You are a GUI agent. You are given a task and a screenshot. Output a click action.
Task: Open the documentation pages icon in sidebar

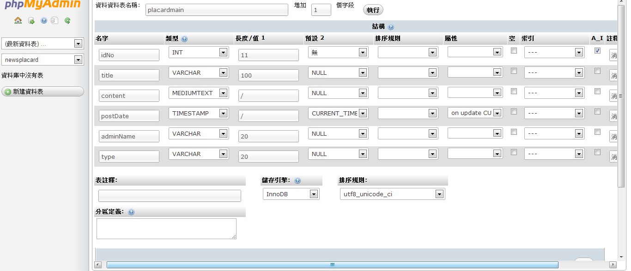[55, 20]
